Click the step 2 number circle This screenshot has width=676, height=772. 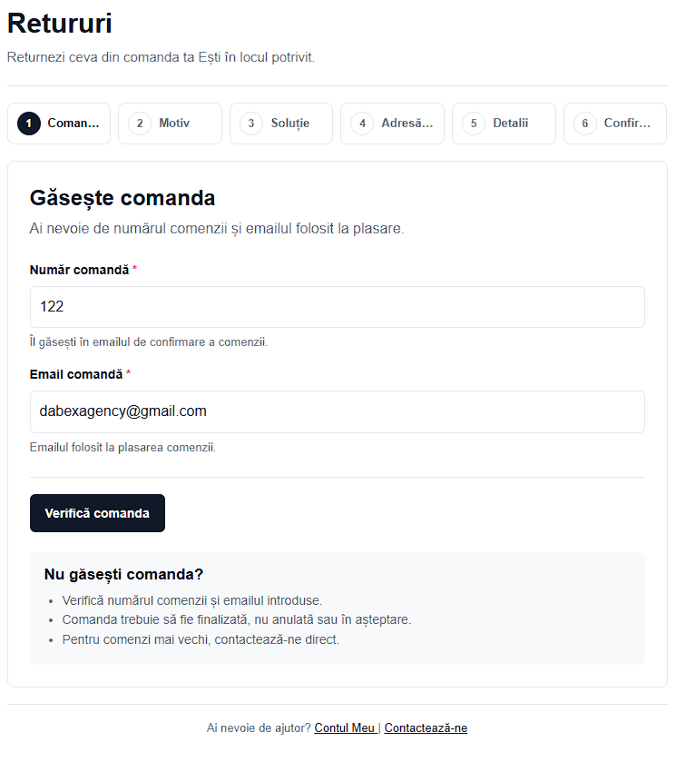point(140,124)
